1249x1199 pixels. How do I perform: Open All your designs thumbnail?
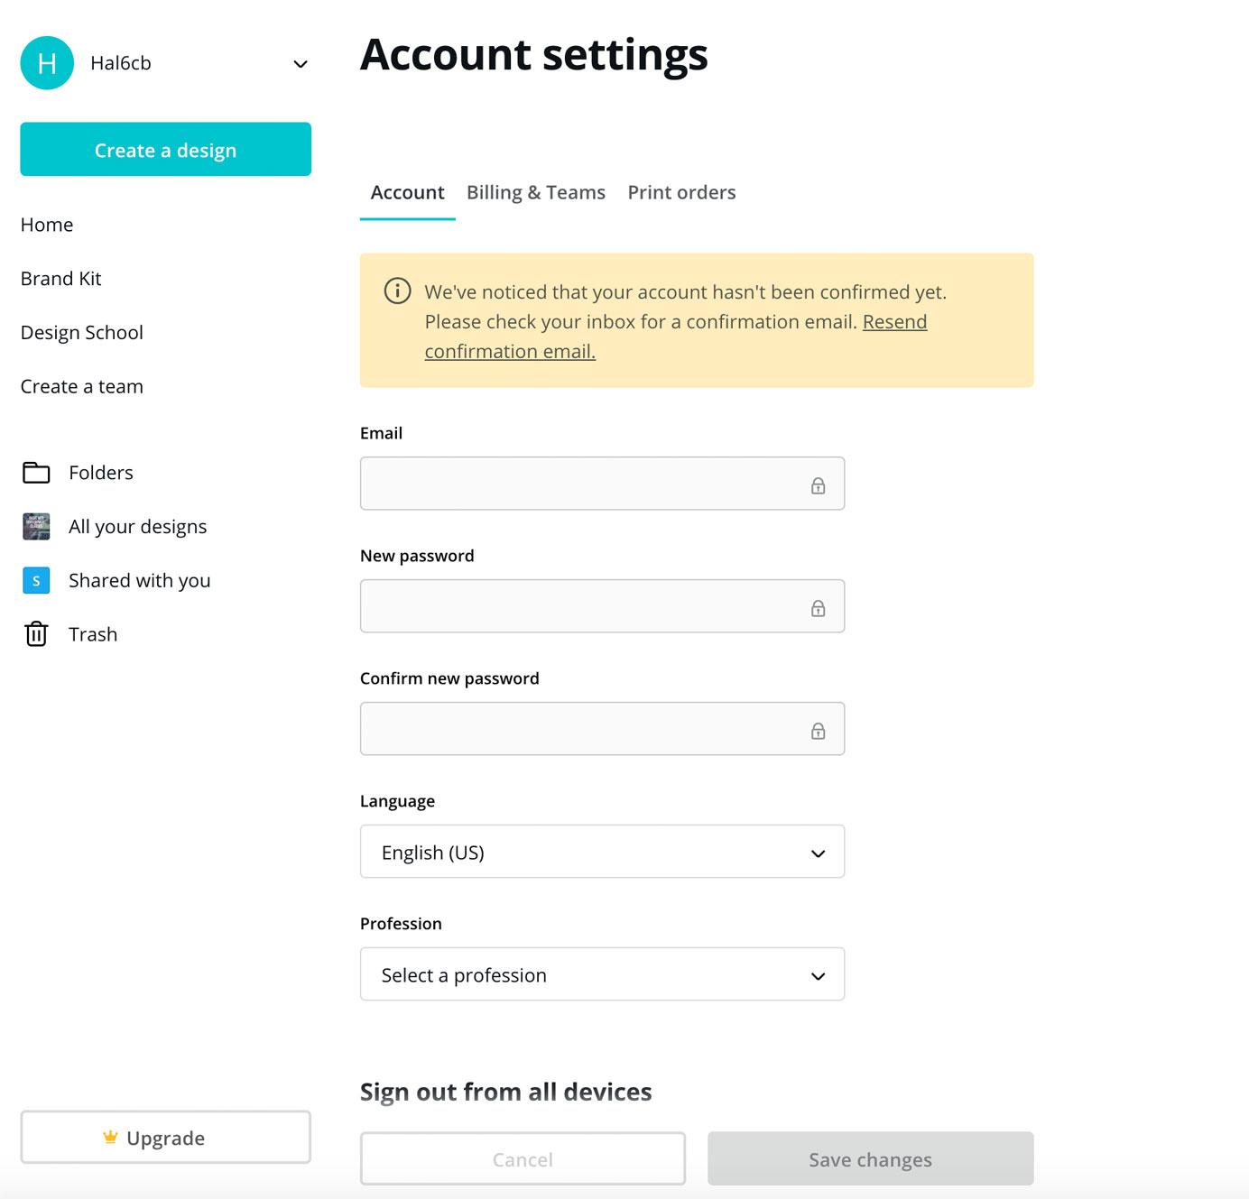36,526
